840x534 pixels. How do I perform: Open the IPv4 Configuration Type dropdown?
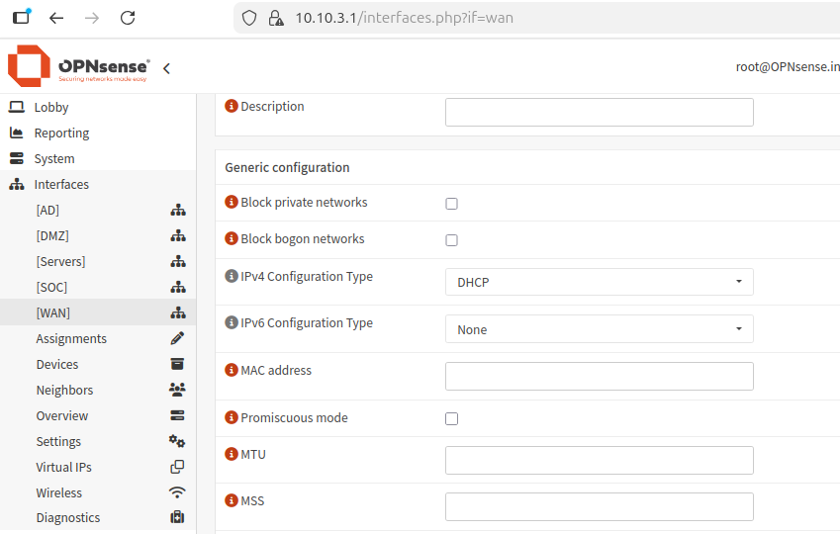pos(599,282)
